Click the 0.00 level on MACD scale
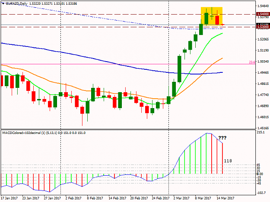Viewport: 270px width, 202px height. pos(260,174)
